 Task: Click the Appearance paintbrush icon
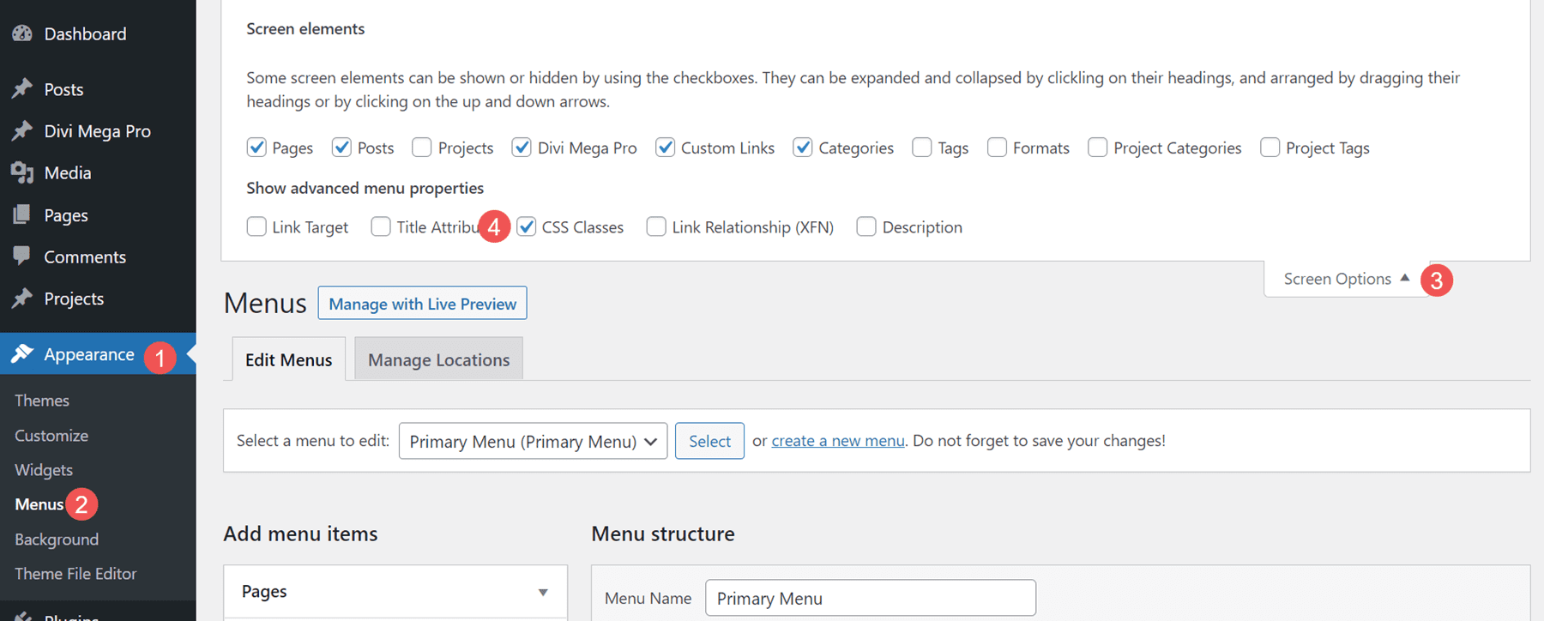point(22,353)
